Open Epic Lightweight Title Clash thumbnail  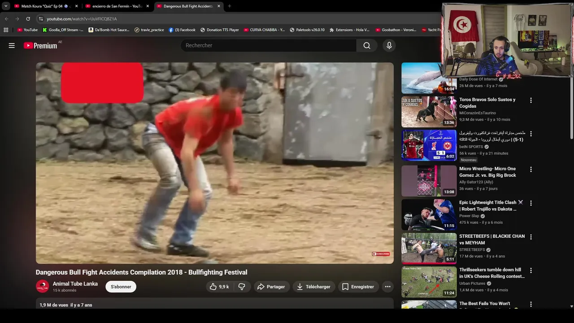(429, 214)
